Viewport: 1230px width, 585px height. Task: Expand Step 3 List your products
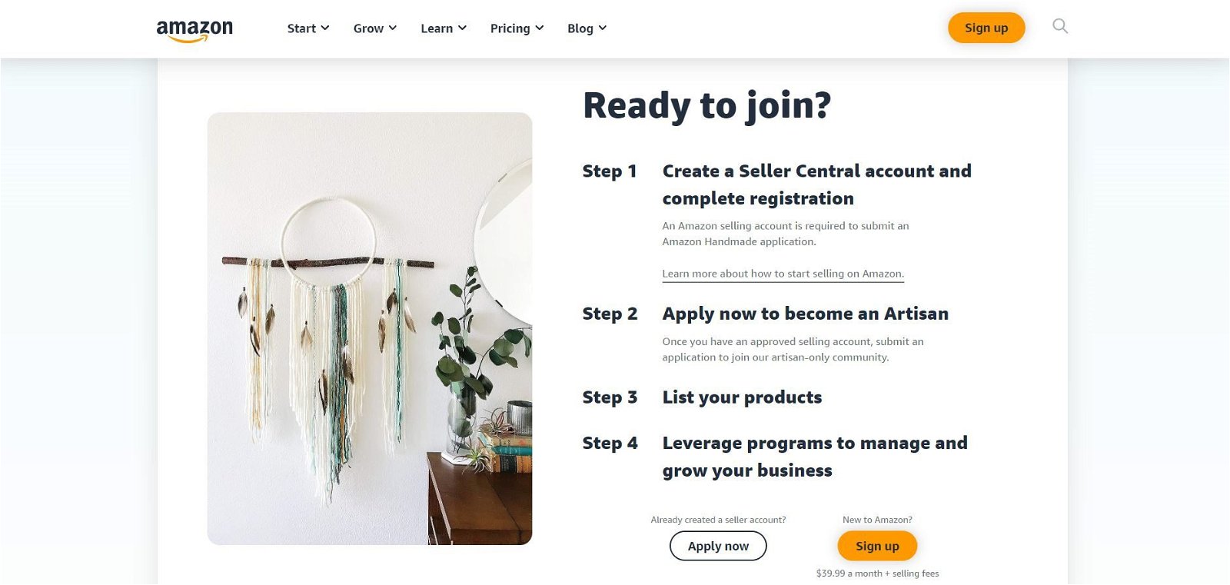point(742,397)
